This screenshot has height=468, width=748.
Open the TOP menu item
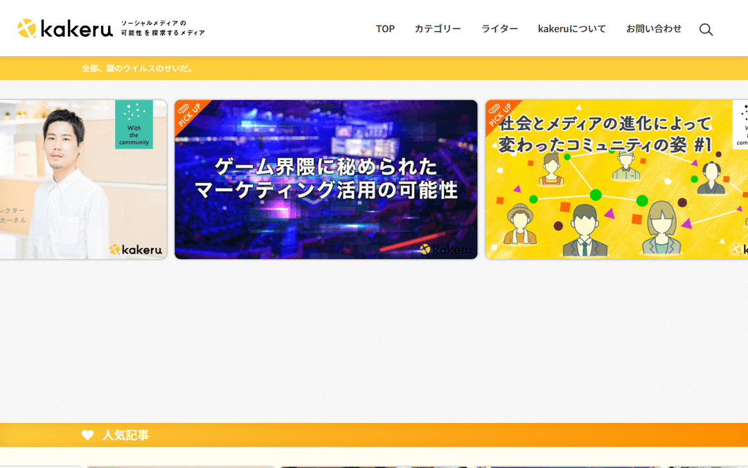point(385,28)
